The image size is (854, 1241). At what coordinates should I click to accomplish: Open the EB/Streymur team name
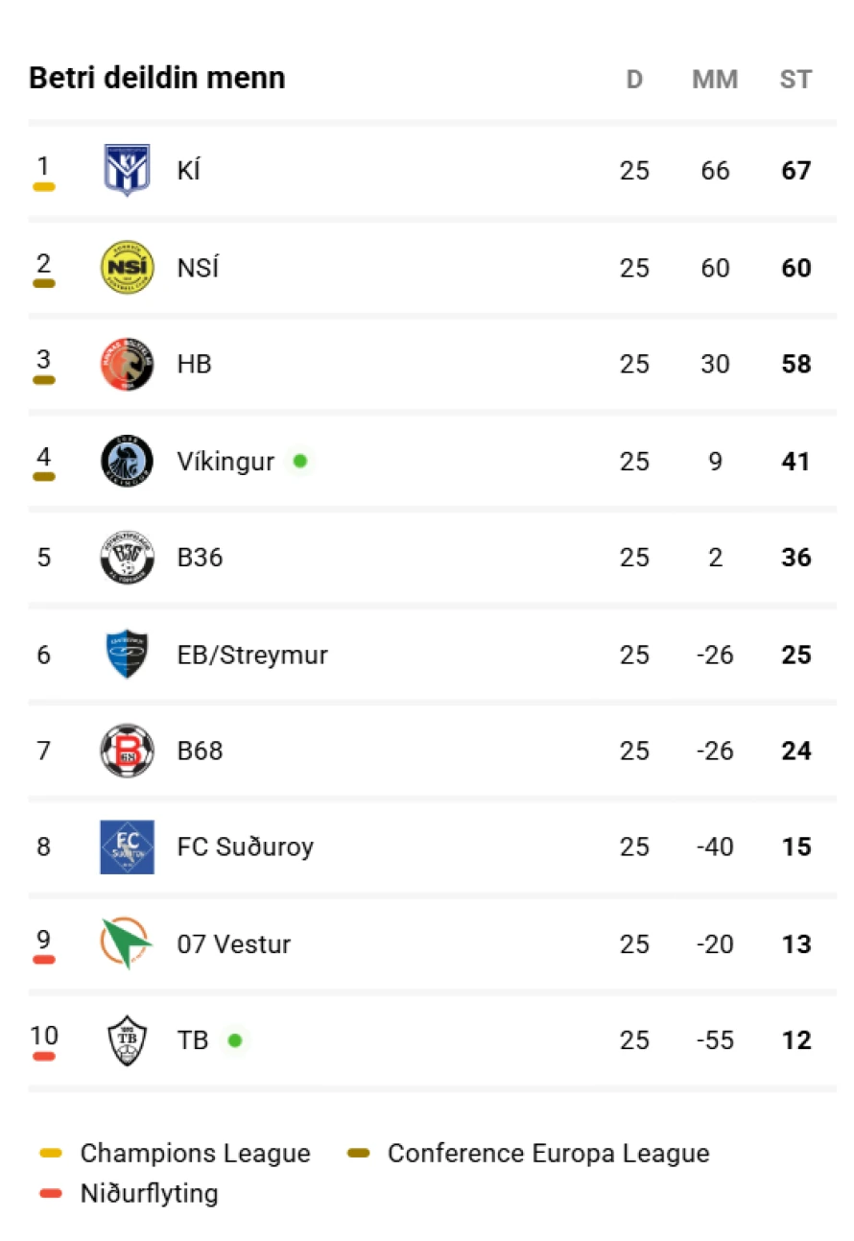click(252, 655)
